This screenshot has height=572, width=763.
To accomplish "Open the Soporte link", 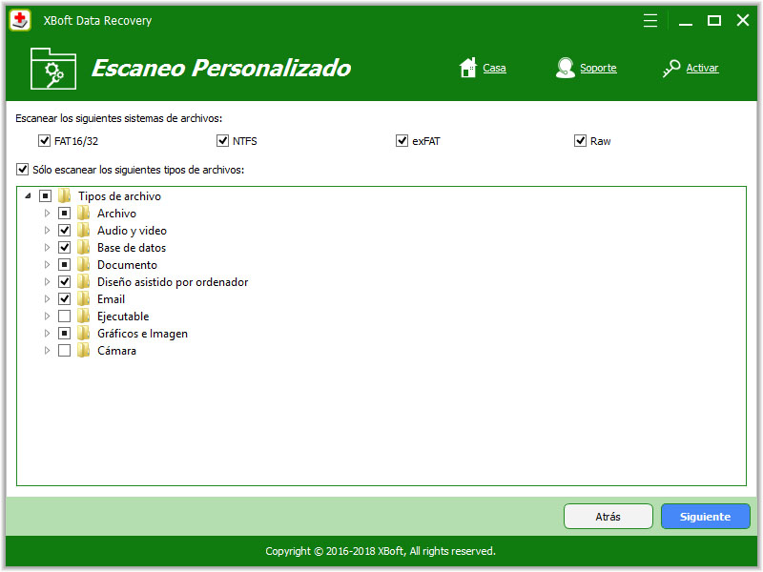I will [598, 68].
